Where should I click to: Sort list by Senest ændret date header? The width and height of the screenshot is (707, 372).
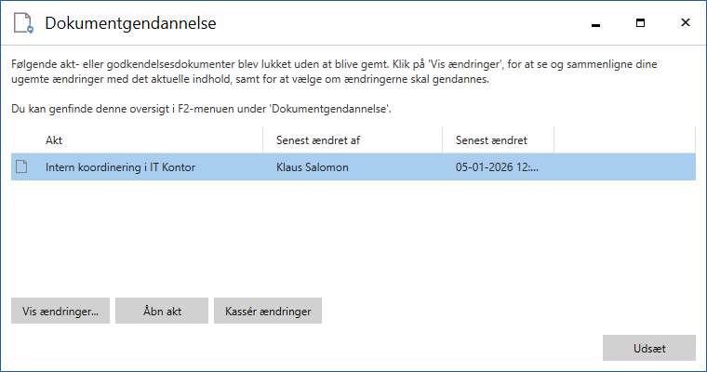click(499, 140)
